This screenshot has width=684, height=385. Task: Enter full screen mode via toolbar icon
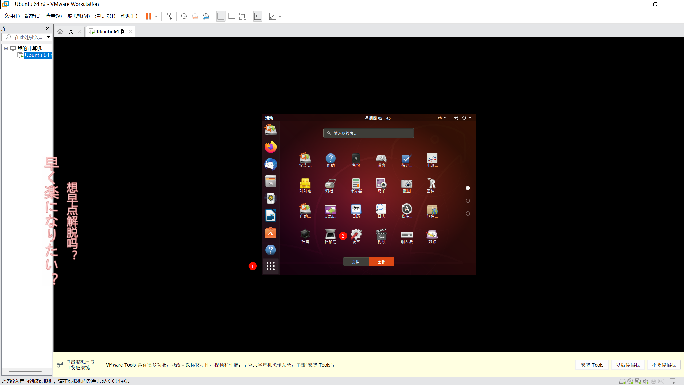point(243,16)
